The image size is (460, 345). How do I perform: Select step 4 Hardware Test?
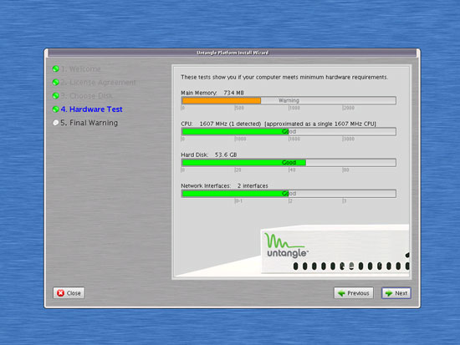(91, 109)
